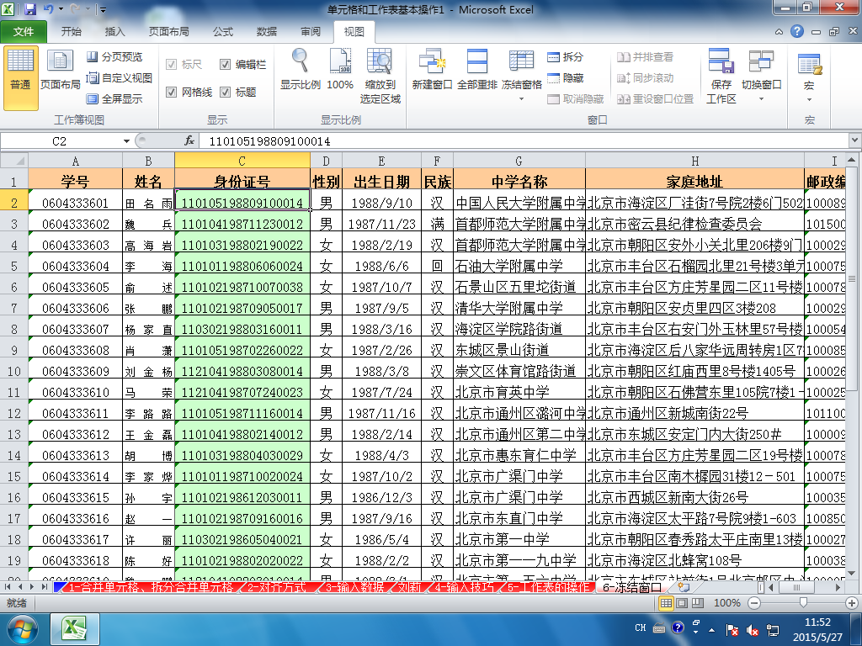Select Page Layout view in status bar
Image resolution: width=862 pixels, height=646 pixels.
[x=682, y=603]
